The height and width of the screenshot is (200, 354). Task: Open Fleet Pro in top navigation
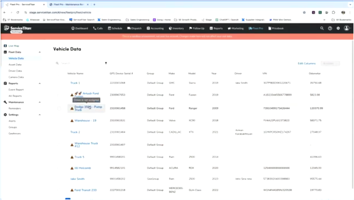coord(256,28)
